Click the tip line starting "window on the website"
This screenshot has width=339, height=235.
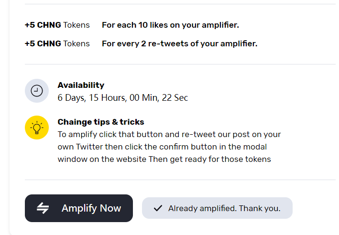coord(164,159)
